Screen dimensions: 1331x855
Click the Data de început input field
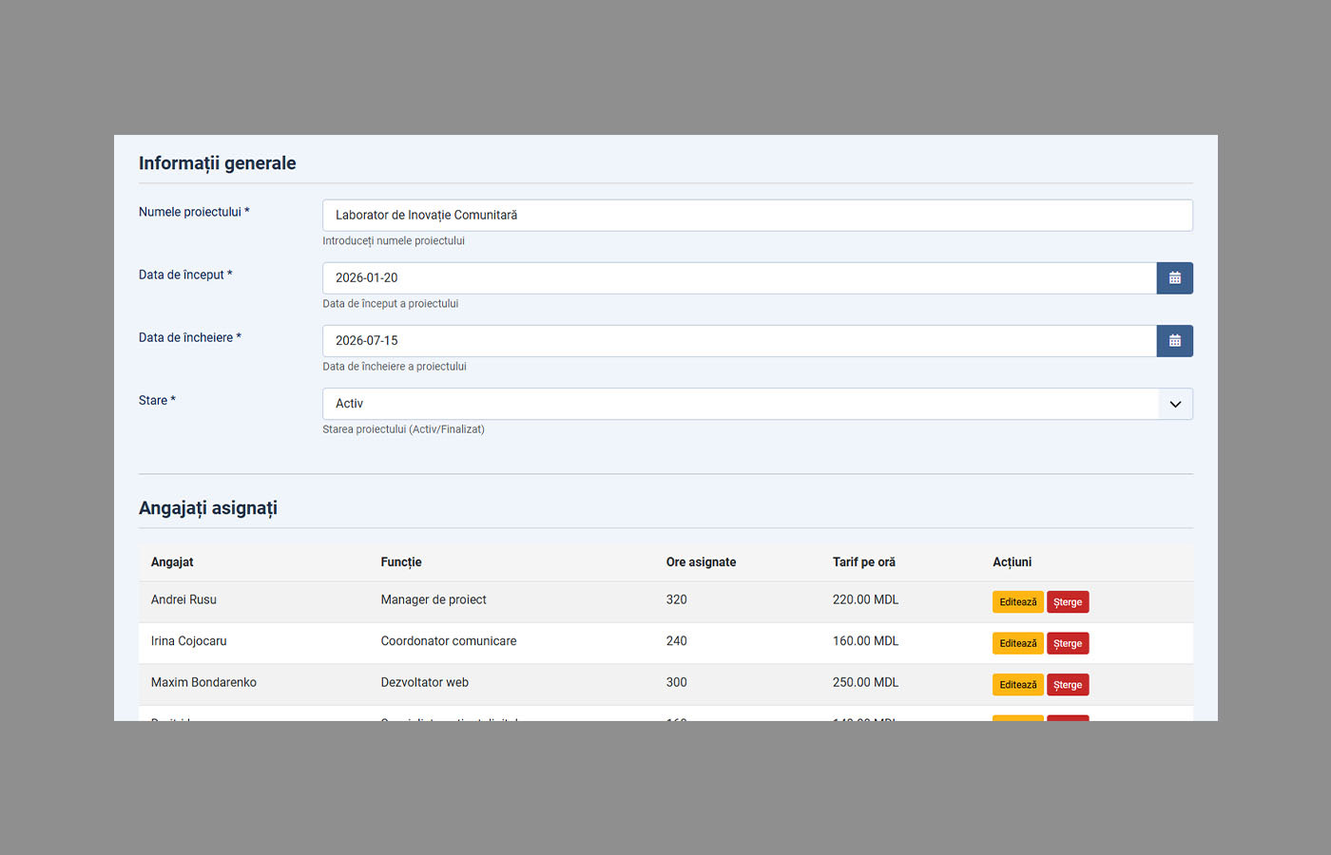(x=739, y=278)
